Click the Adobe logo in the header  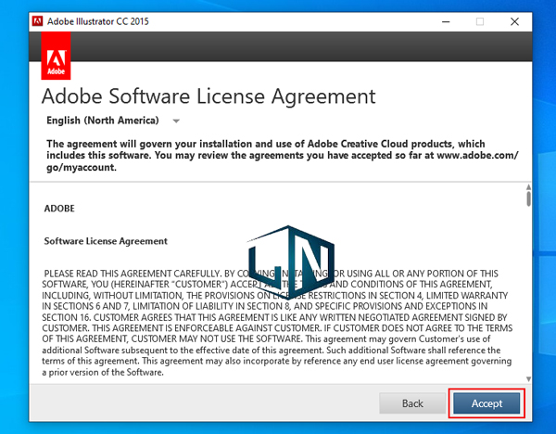coord(56,56)
